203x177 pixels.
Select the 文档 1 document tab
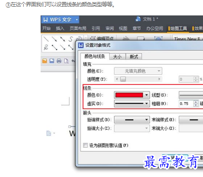[x=147, y=19]
